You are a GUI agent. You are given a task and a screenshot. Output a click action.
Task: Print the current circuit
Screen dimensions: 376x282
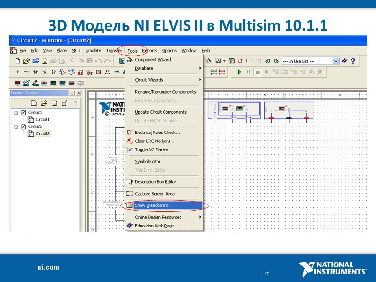tap(53, 61)
